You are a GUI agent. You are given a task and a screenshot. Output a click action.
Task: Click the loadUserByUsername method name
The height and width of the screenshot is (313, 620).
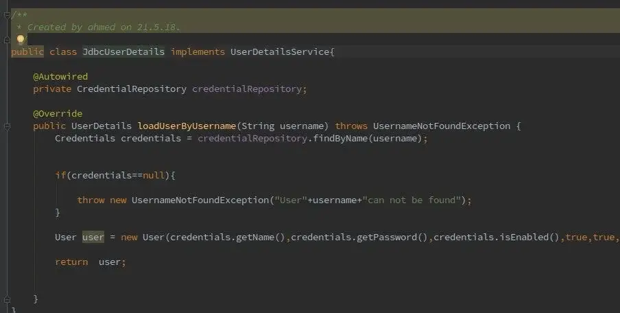coord(187,126)
